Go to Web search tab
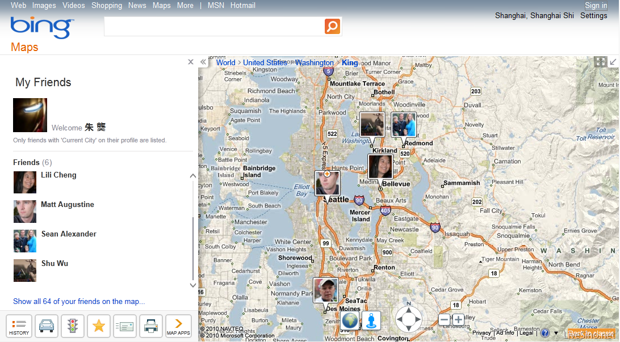620x342 pixels. coord(18,6)
